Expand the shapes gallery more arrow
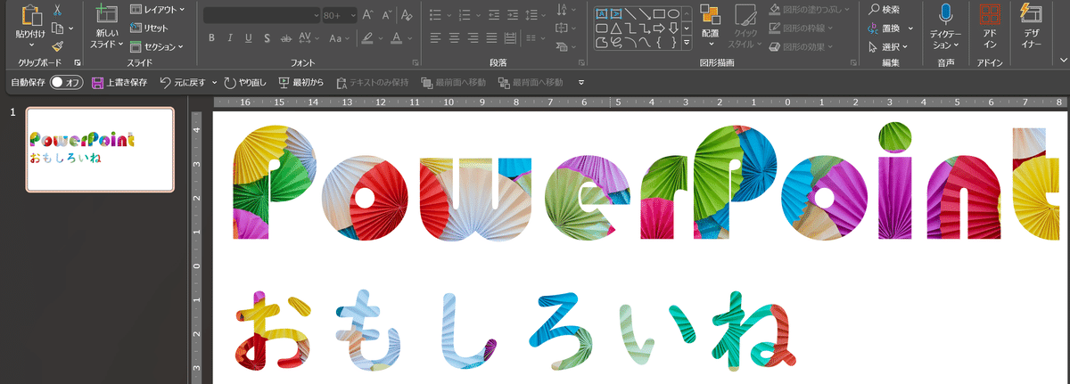Viewport: 1070px width, 384px height. click(x=687, y=42)
